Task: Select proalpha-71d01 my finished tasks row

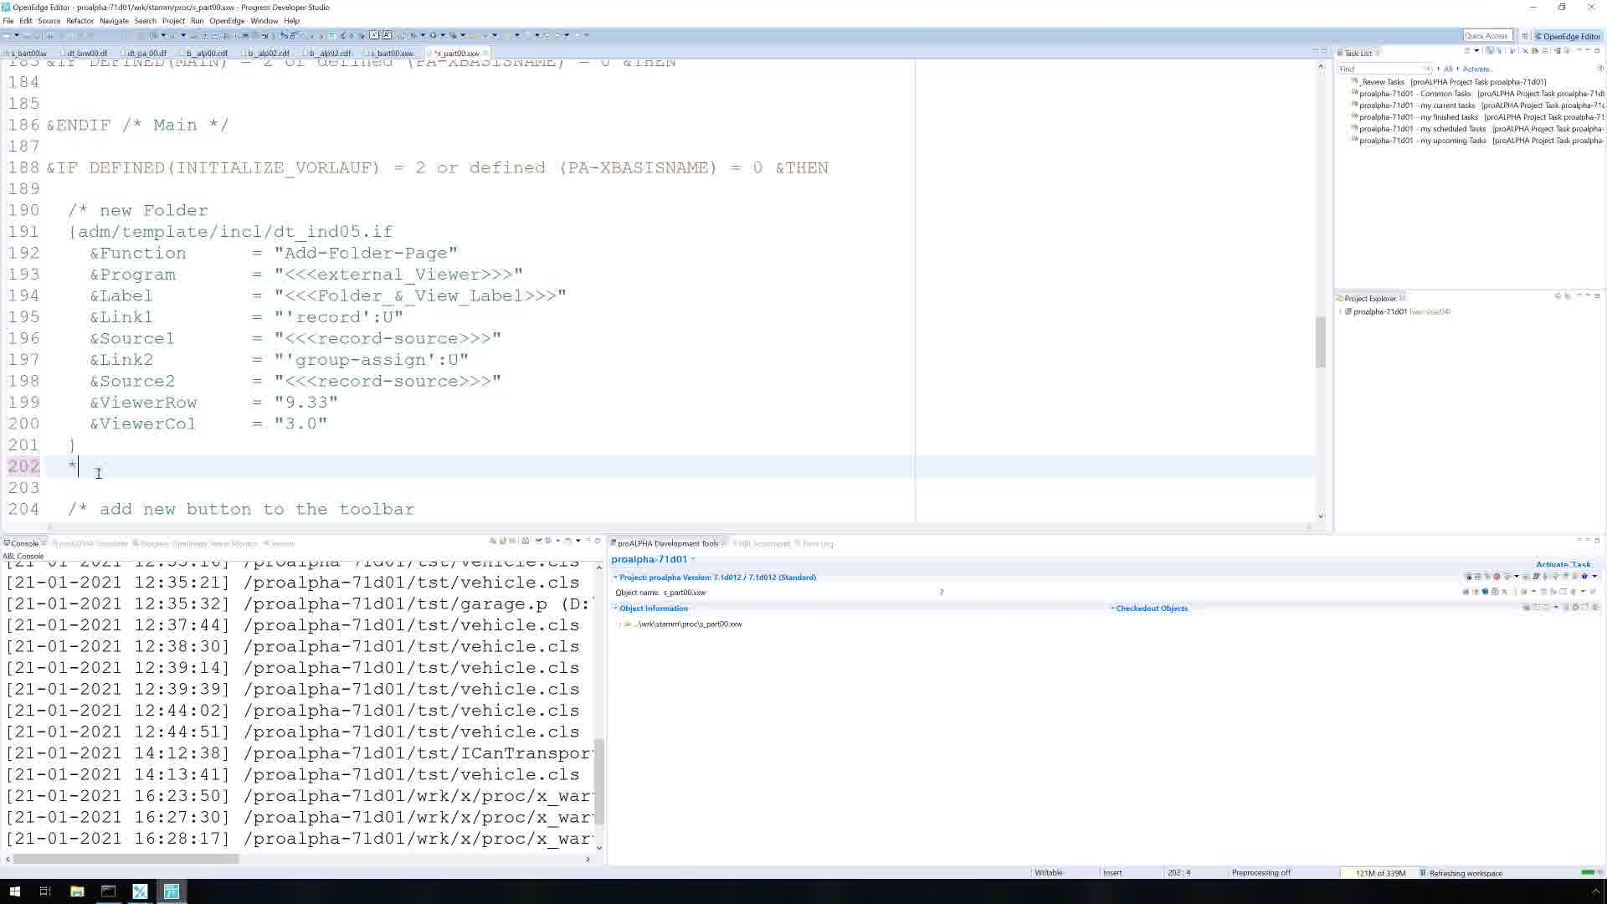Action: [1477, 117]
